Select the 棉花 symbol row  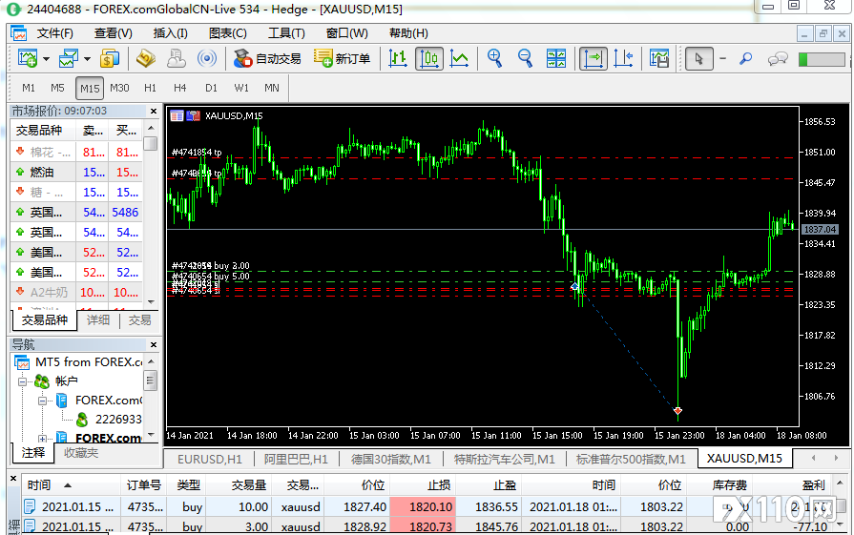(x=76, y=153)
